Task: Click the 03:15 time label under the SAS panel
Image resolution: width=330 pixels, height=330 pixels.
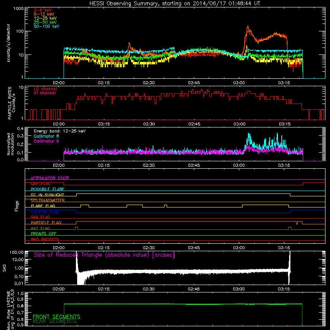Action: click(284, 289)
